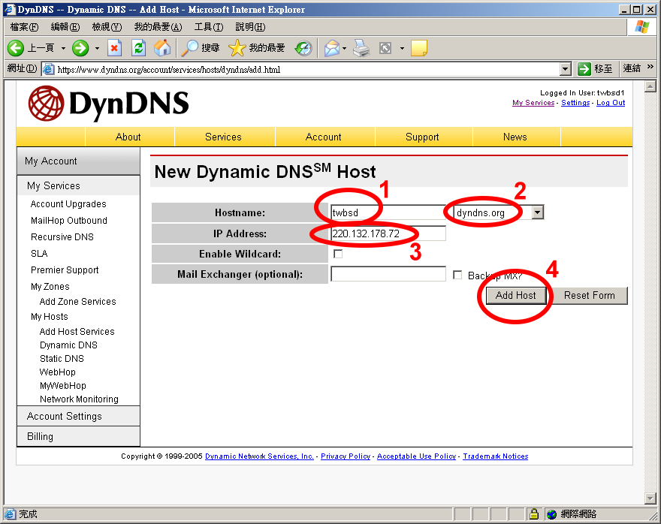Click the Home page icon

162,48
